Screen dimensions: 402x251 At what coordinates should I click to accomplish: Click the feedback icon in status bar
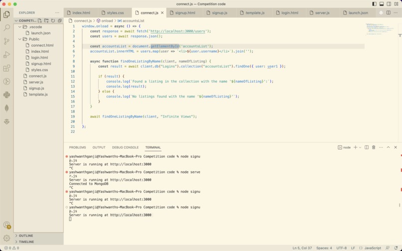point(388,248)
